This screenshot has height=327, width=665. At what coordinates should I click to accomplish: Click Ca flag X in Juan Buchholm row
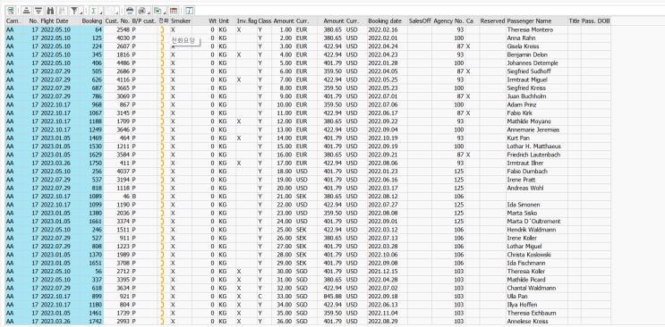[472, 96]
